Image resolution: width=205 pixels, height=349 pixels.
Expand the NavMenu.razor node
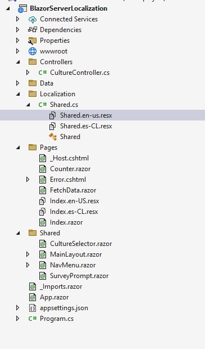coord(28,265)
